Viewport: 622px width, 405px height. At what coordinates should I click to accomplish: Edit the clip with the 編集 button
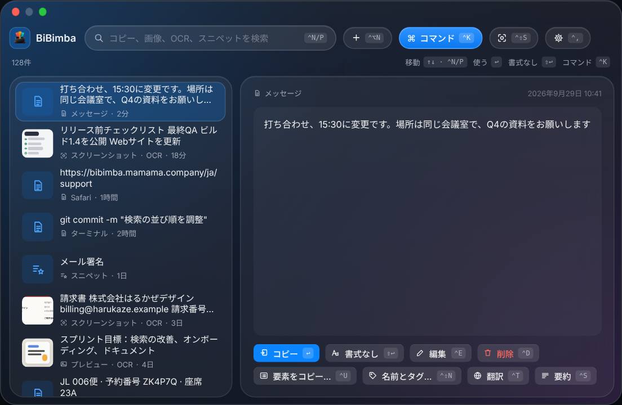441,353
